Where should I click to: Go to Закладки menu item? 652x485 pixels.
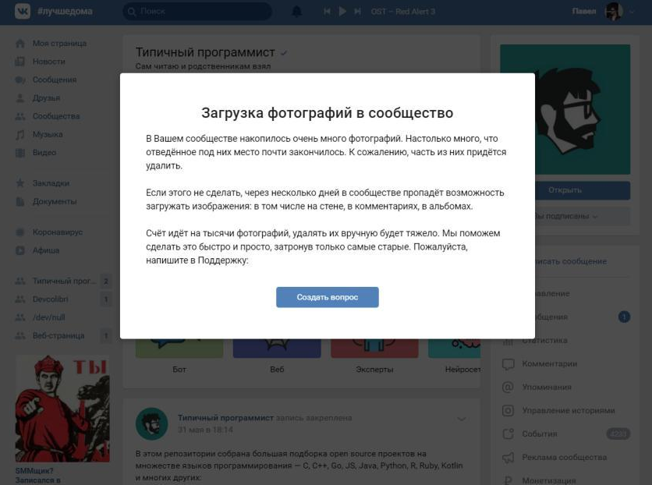pyautogui.click(x=51, y=183)
